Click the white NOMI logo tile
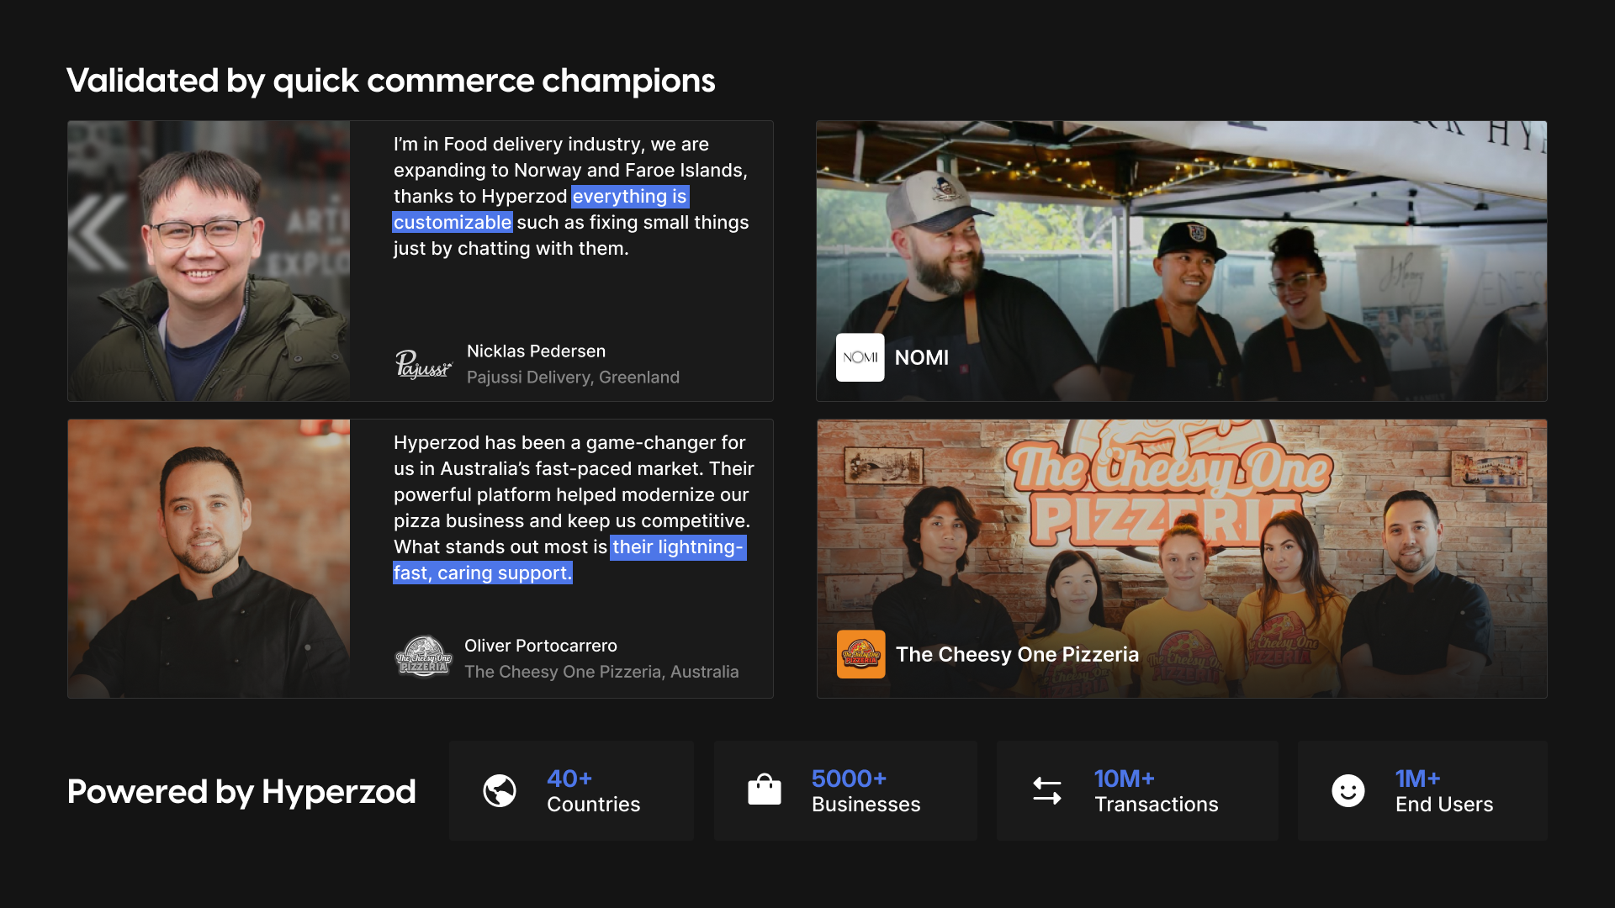Image resolution: width=1615 pixels, height=908 pixels. point(860,357)
